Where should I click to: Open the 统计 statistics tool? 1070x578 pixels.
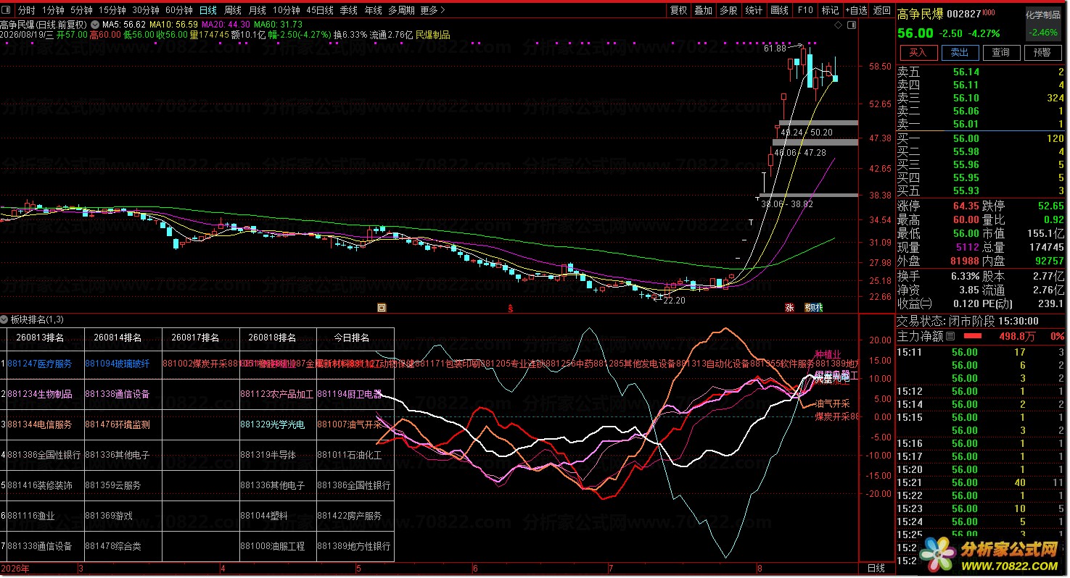coord(754,10)
